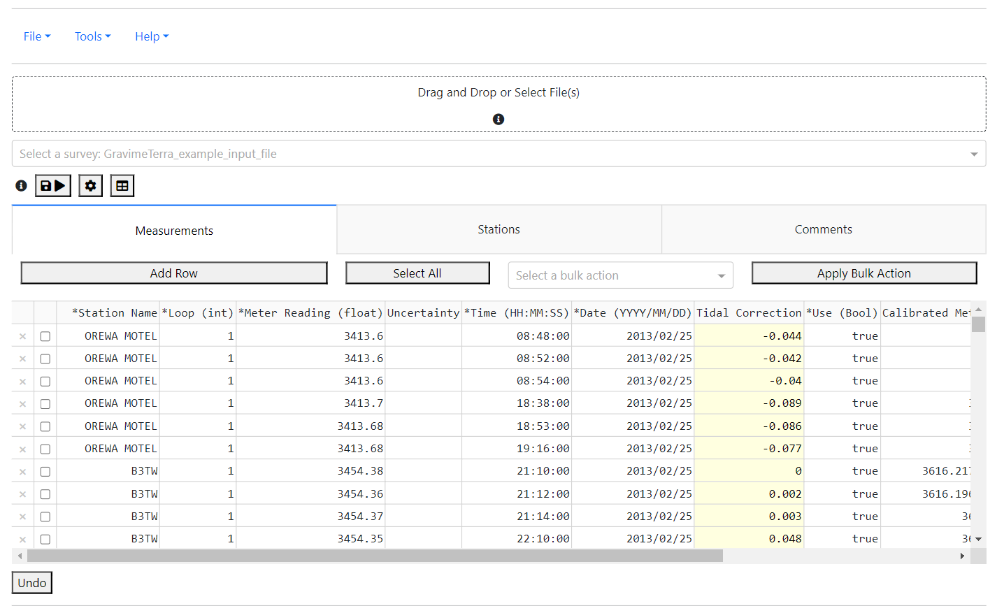
Task: Tick checkbox for OREWA MOTEL 19:16:00 row
Action: (x=45, y=449)
